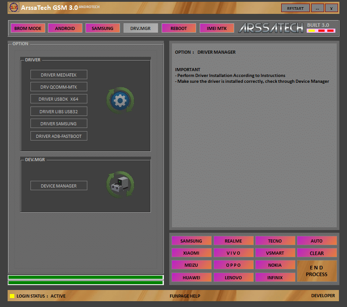Open the IMEI MTK tab

(x=217, y=28)
